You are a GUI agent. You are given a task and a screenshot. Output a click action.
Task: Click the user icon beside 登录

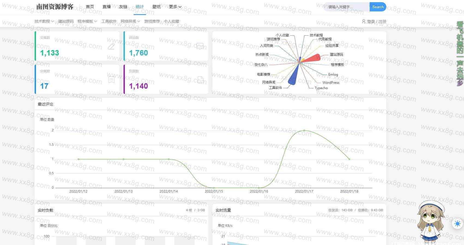point(363,21)
